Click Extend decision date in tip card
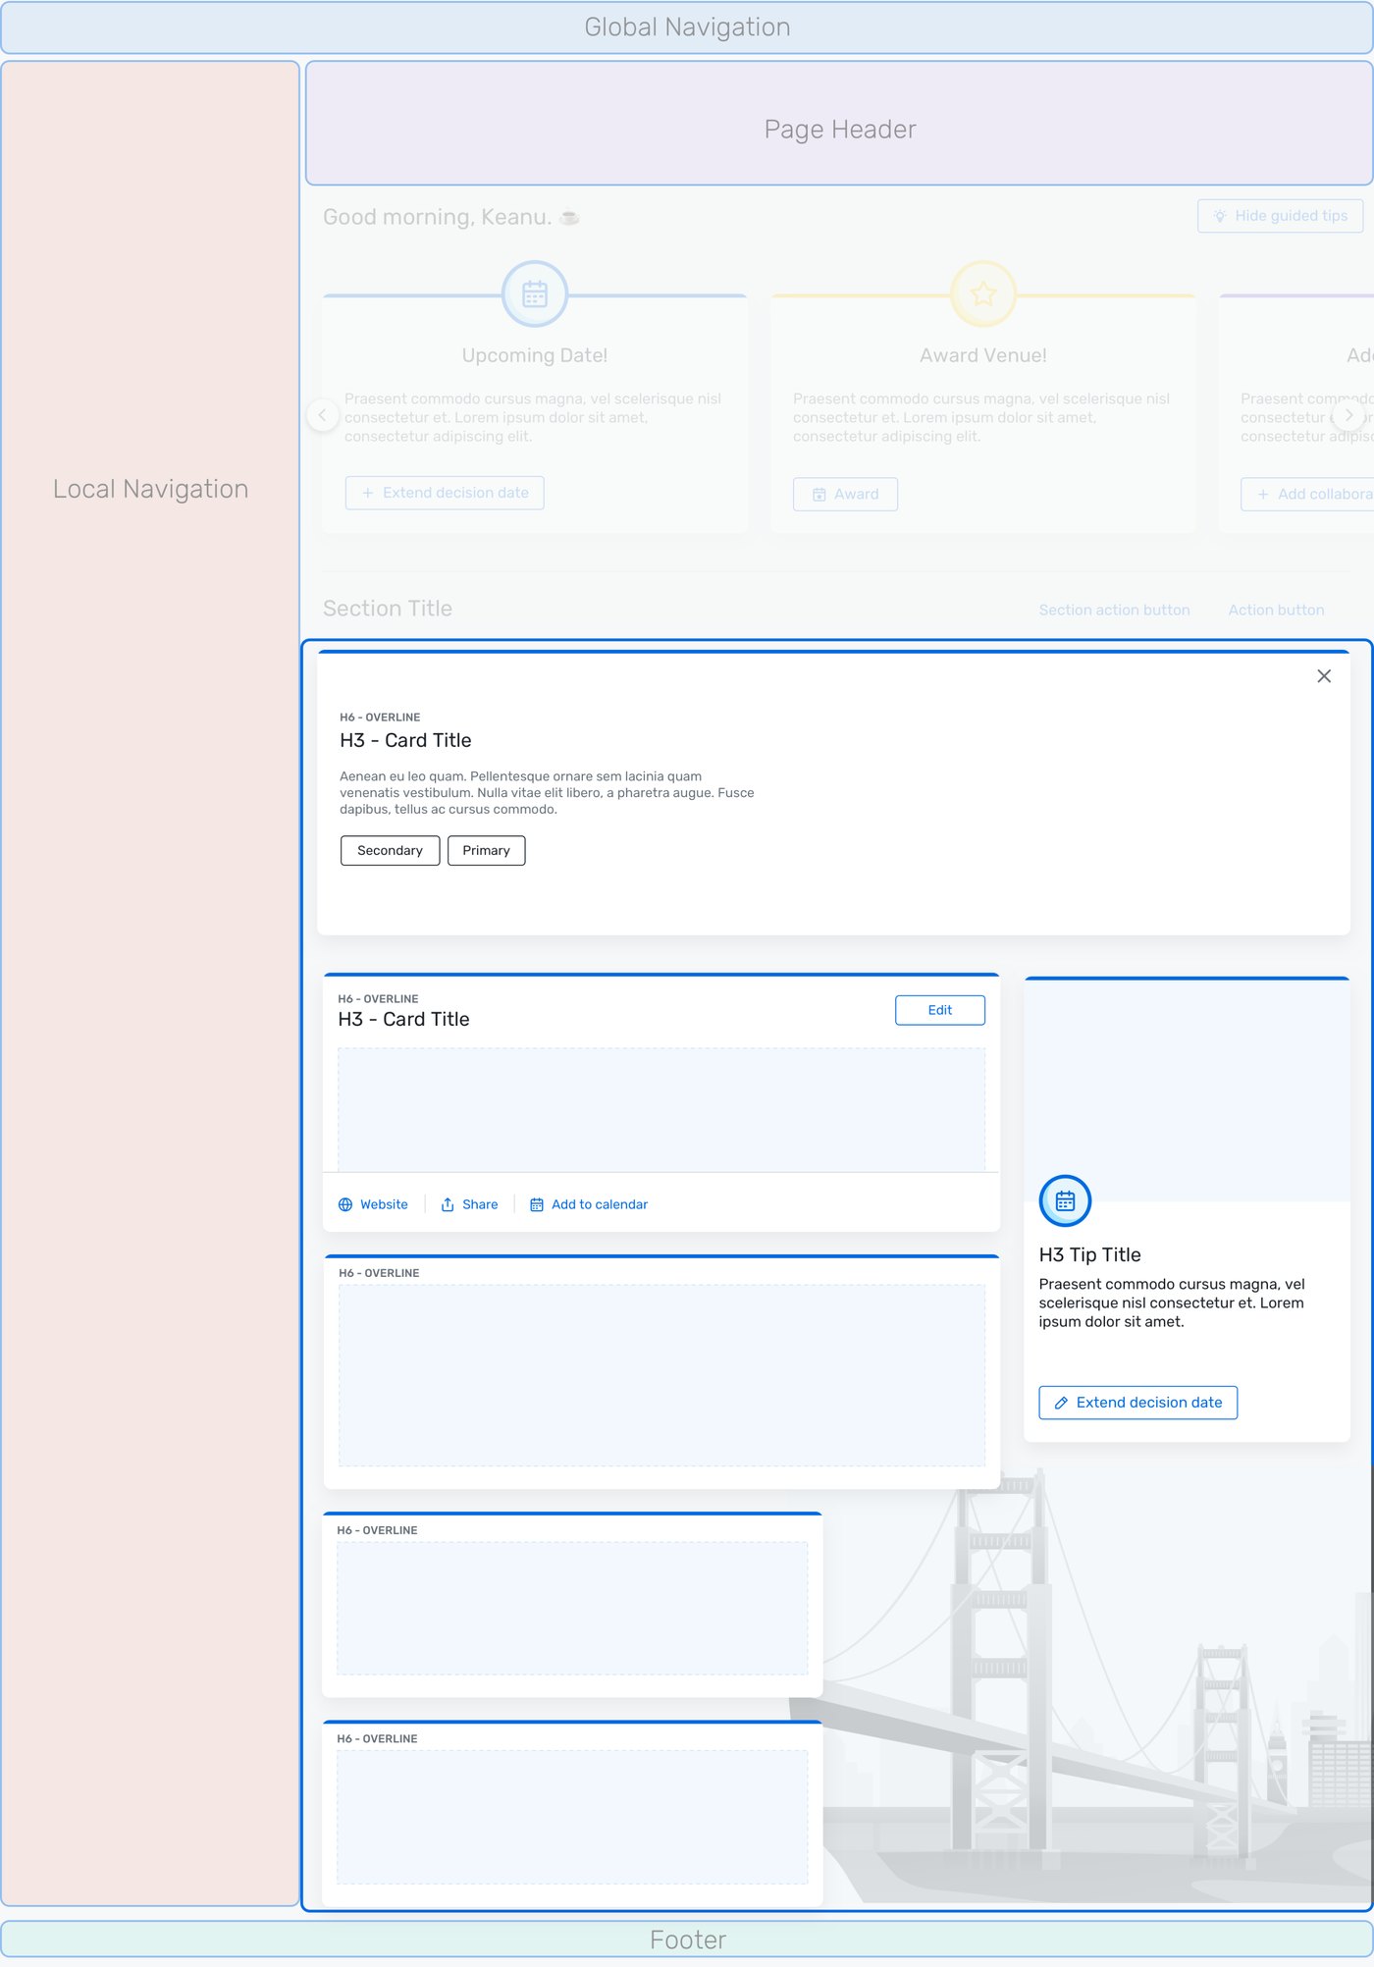The image size is (1374, 1967). pos(1137,1403)
